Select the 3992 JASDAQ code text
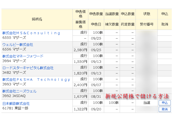Screen dimensions: 173x114 point(14,96)
